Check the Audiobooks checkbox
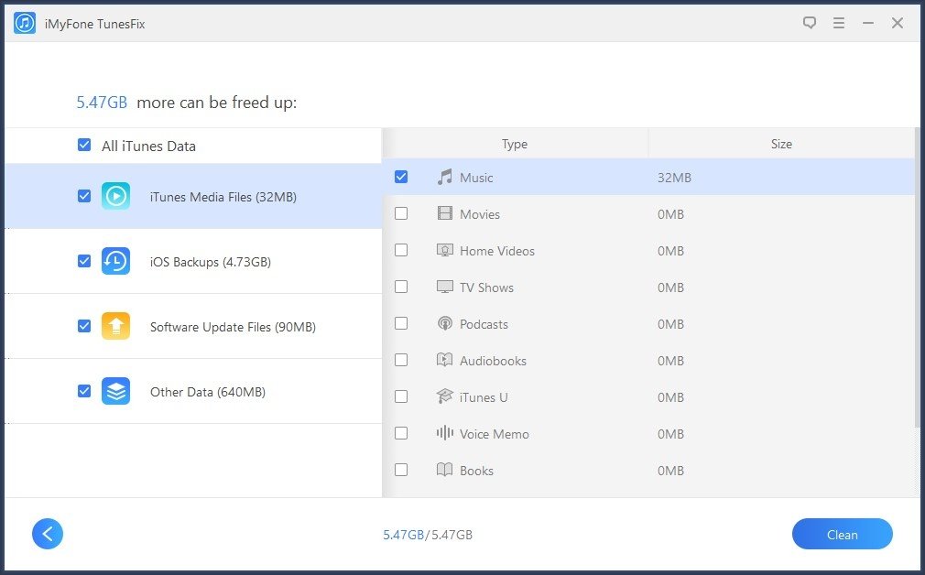925x575 pixels. [x=401, y=360]
